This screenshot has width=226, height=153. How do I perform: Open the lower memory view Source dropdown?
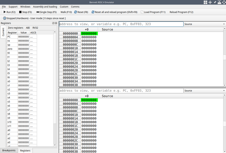[205, 91]
